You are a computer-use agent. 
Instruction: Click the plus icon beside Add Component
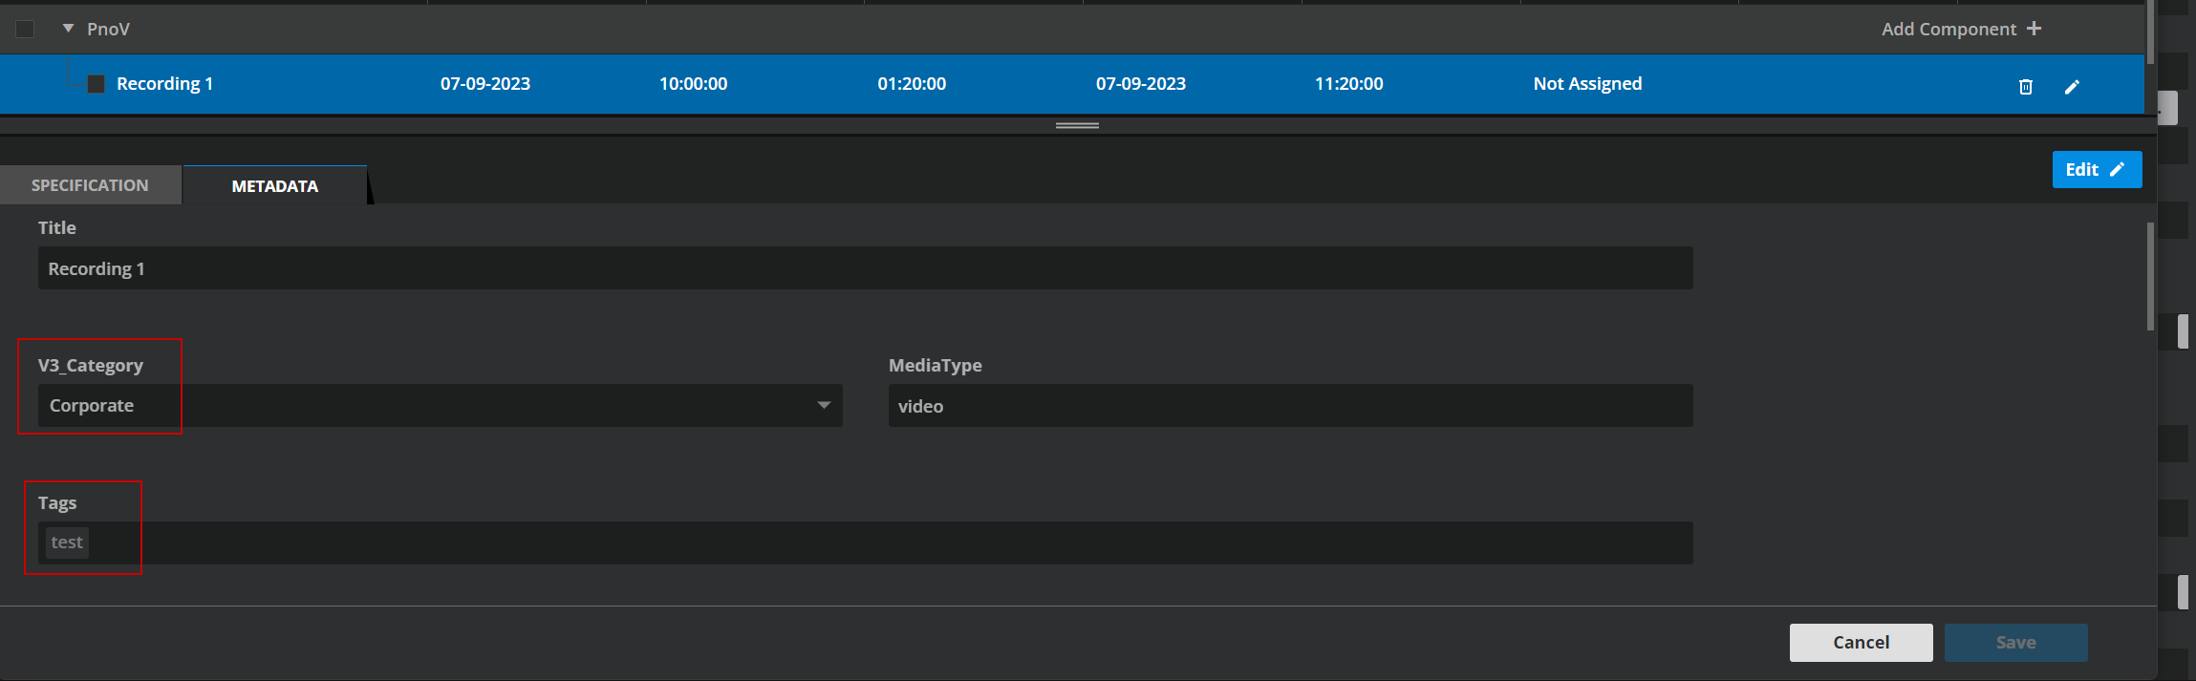tap(2034, 29)
